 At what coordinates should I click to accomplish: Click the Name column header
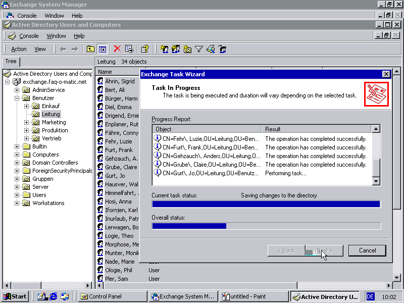click(118, 72)
